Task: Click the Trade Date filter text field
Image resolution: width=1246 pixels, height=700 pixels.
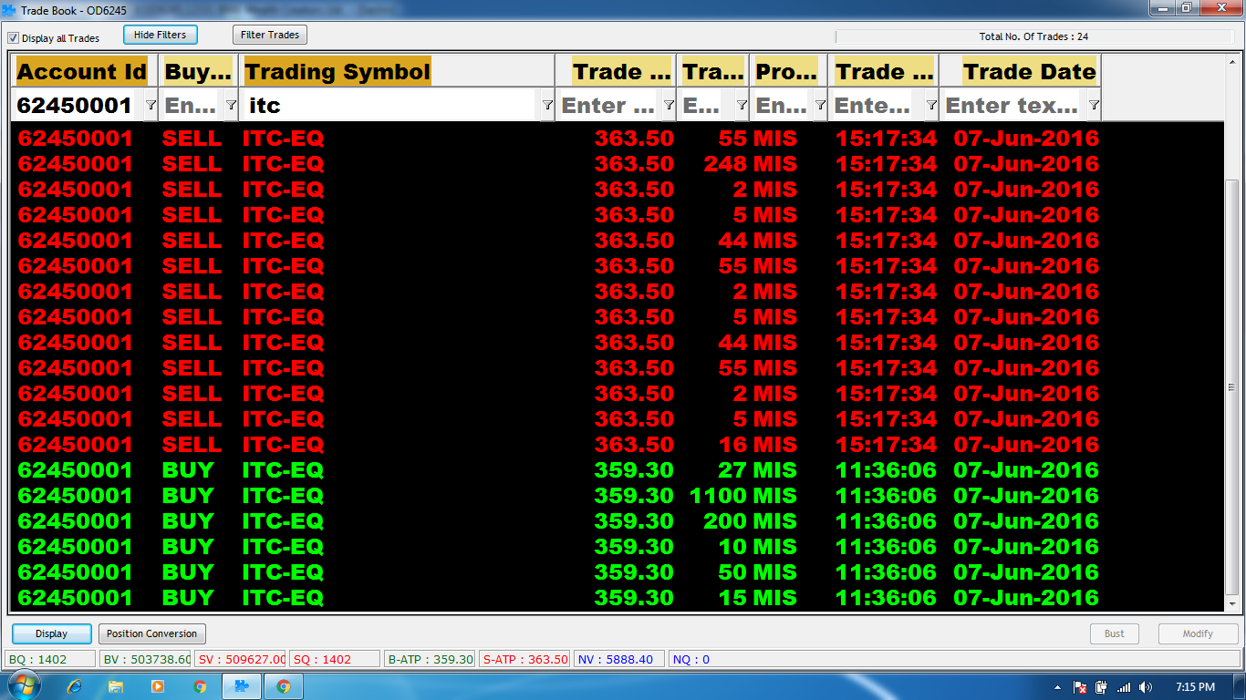Action: point(1012,106)
